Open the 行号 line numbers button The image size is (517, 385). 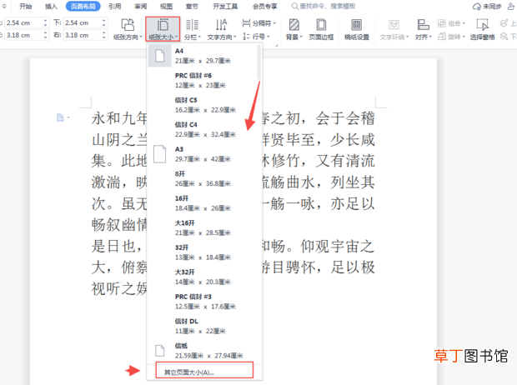[x=256, y=37]
